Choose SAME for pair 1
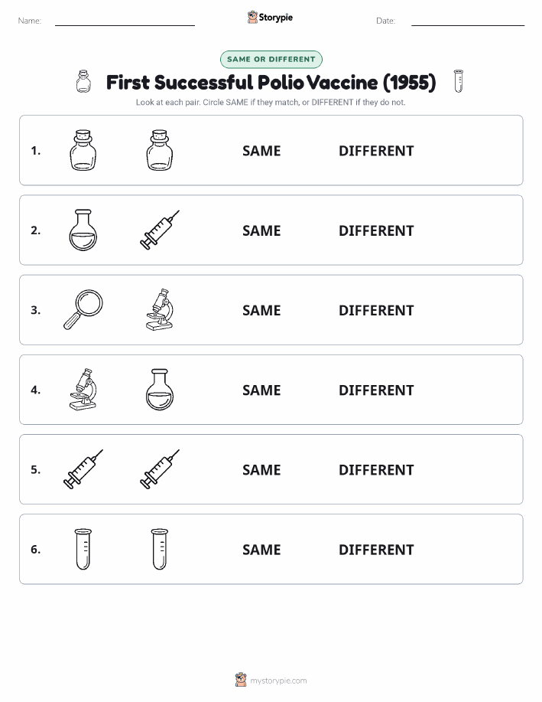 261,151
